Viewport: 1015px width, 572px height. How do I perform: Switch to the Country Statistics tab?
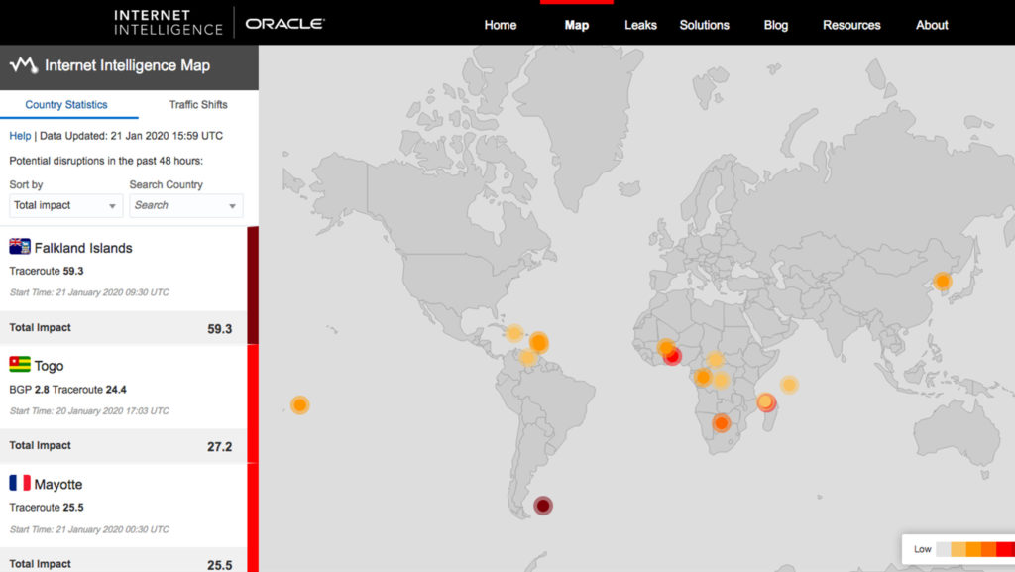point(66,105)
